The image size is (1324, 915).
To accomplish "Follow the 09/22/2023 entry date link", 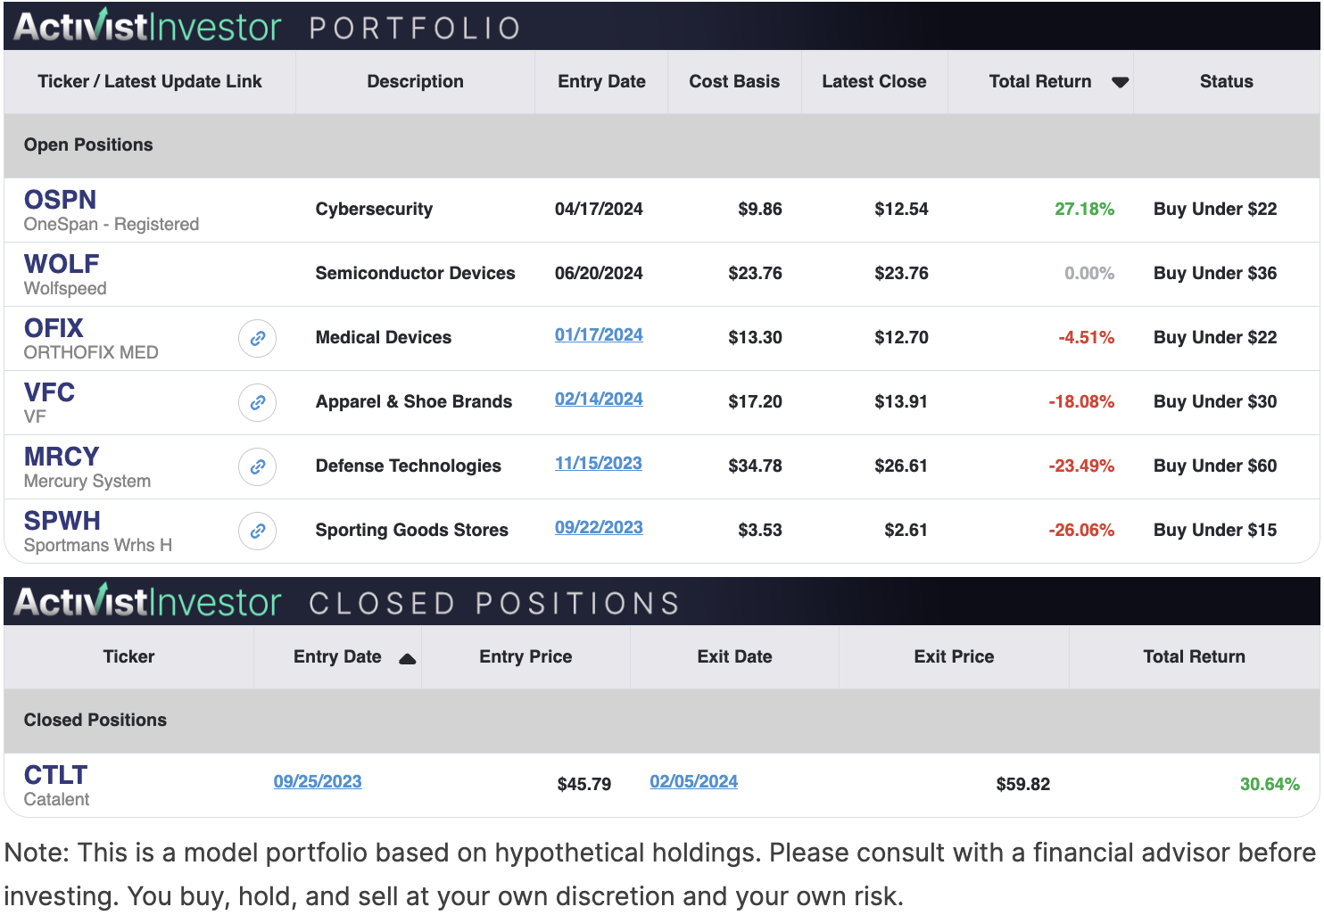I will click(599, 527).
